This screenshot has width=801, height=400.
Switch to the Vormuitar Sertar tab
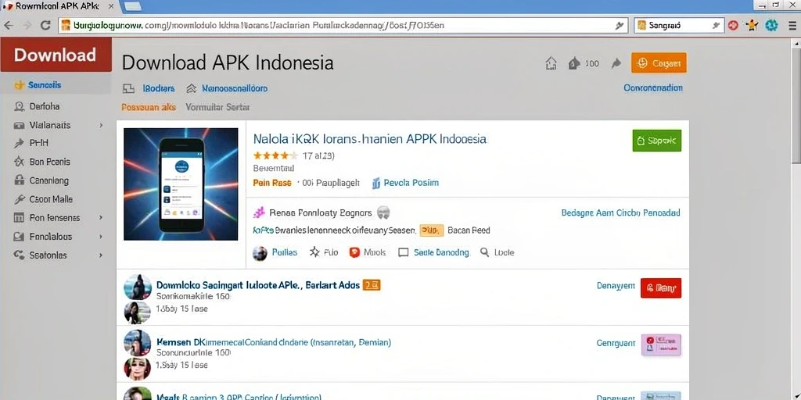tap(217, 107)
